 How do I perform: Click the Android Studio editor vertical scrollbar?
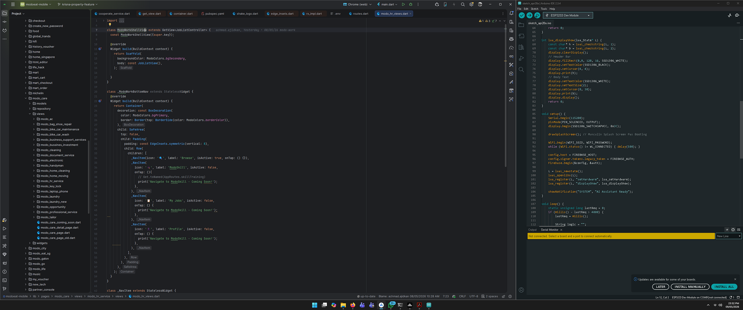pyautogui.click(x=505, y=95)
